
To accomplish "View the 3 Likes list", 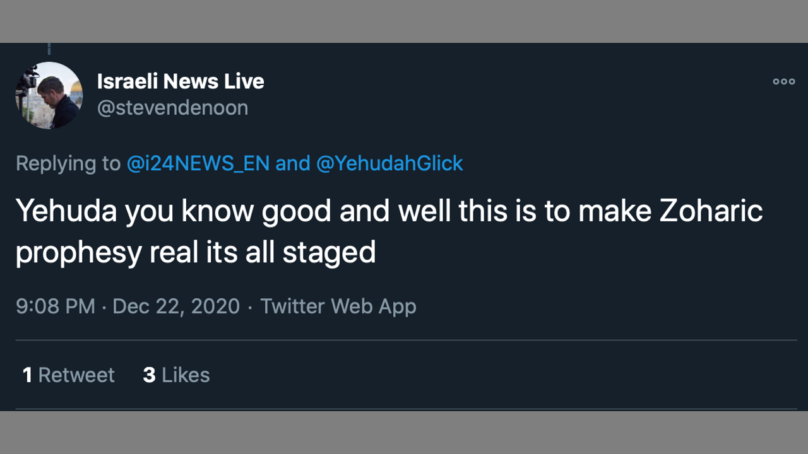I will [176, 375].
